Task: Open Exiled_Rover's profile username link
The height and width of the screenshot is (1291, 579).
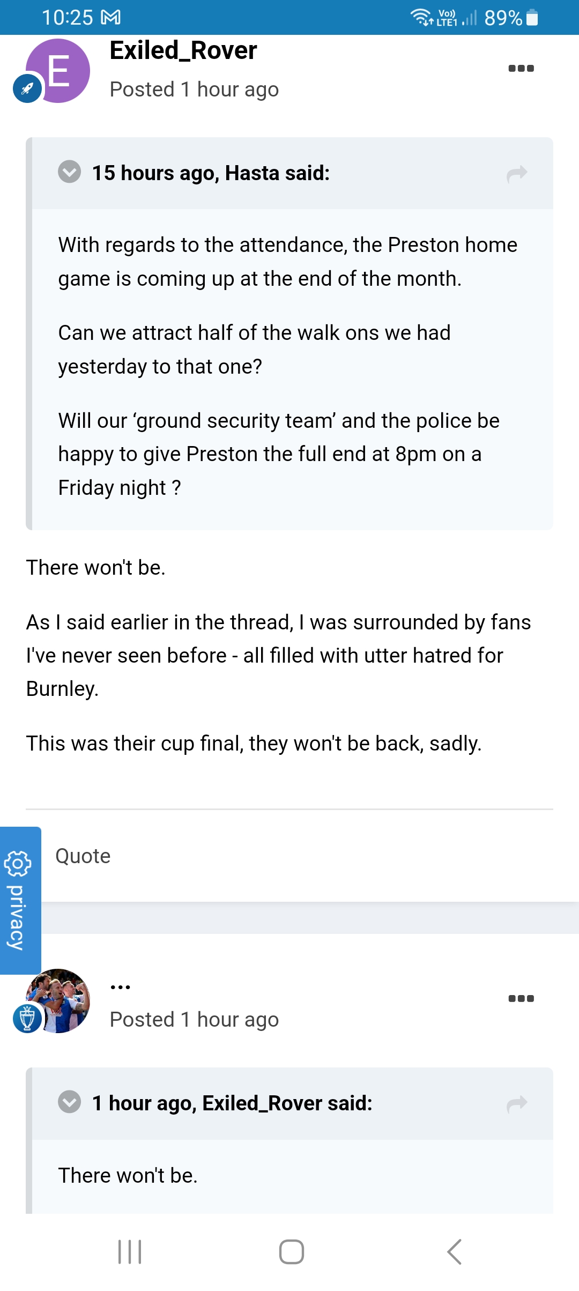Action: [x=183, y=50]
